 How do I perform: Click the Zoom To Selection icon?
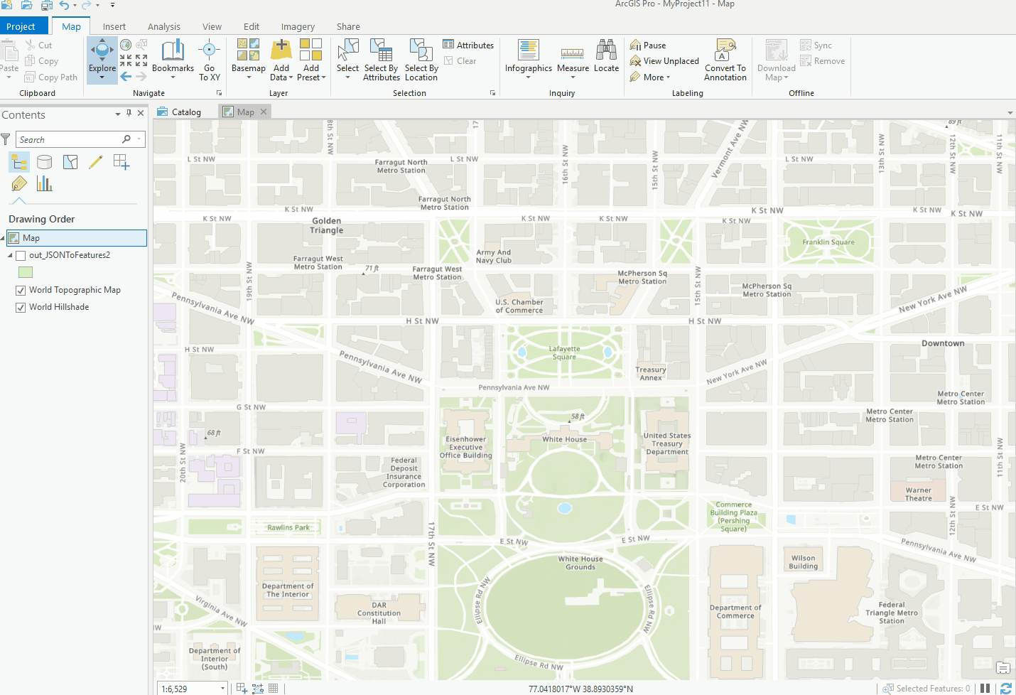(x=141, y=45)
